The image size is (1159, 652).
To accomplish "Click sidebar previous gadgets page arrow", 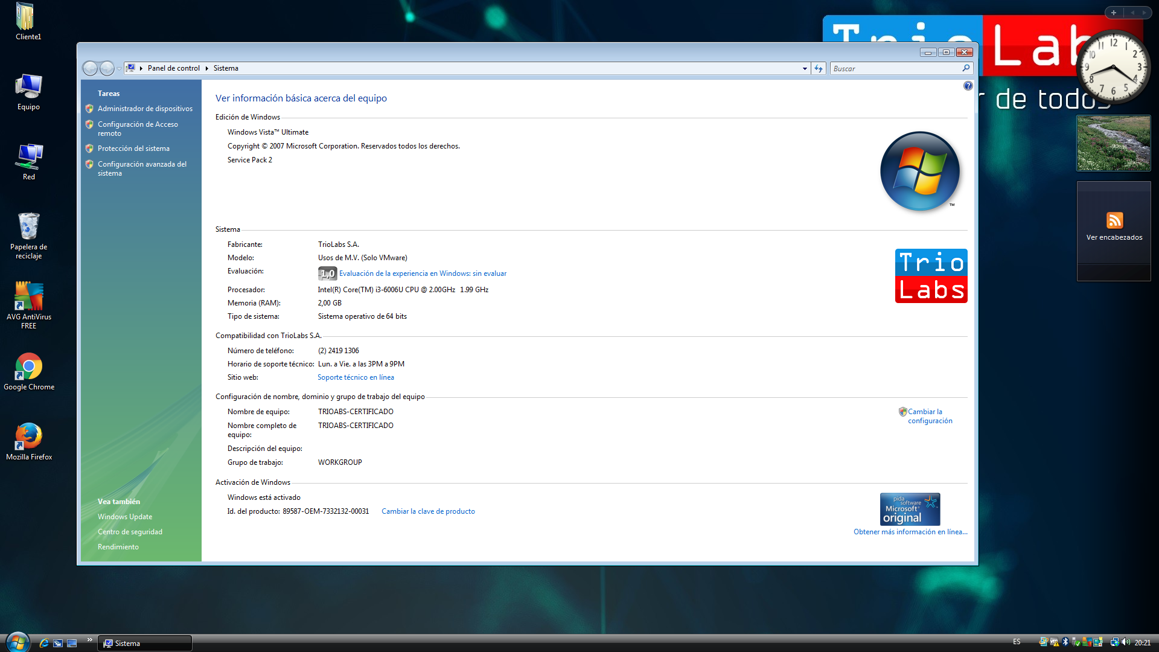I will click(x=1132, y=13).
